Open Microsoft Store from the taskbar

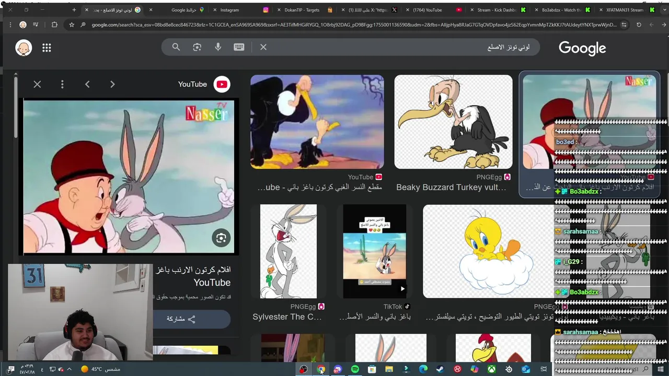pos(372,369)
